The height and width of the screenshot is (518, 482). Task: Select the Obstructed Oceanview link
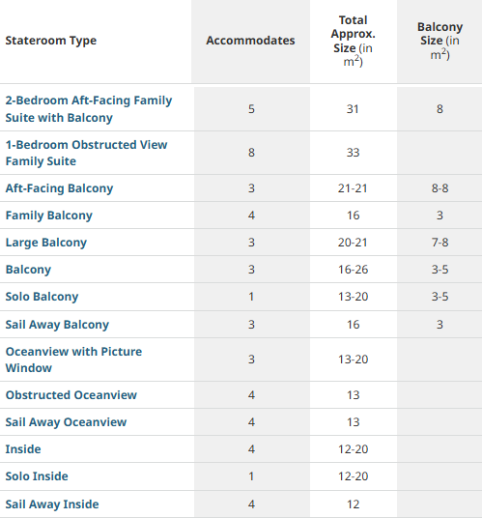coord(71,395)
